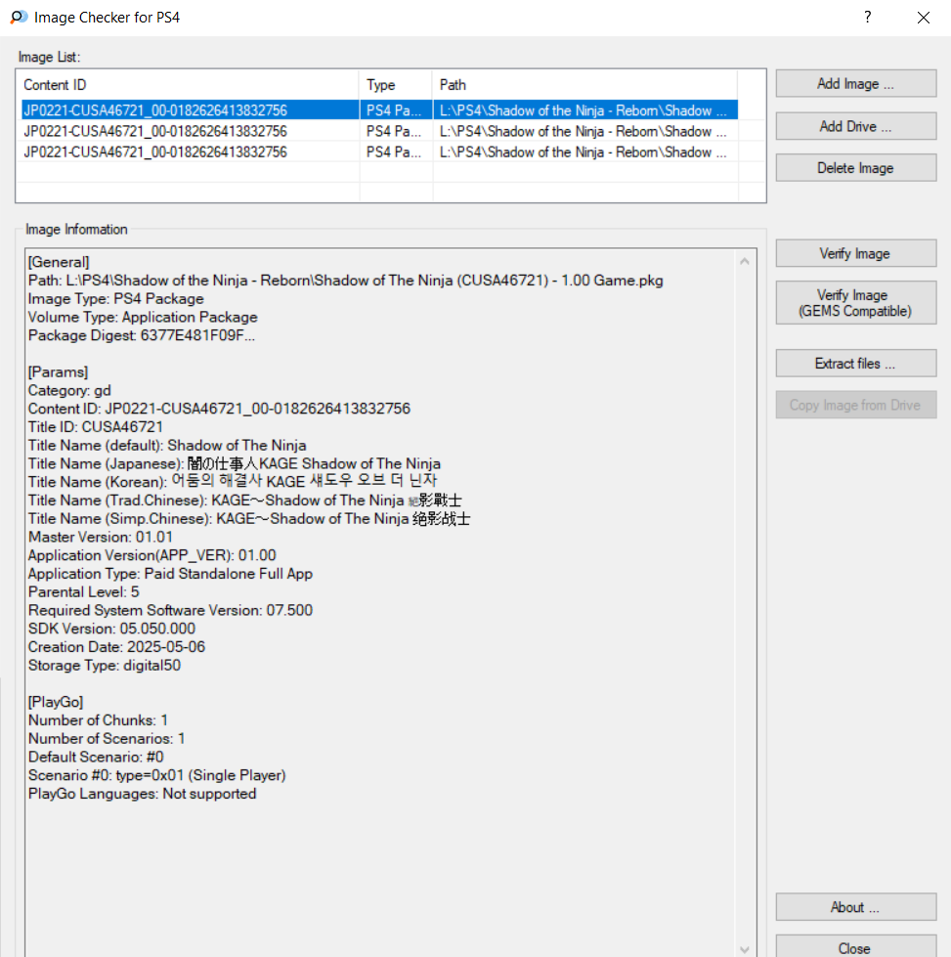
Task: Click the Number of Chunks line
Action: click(98, 720)
